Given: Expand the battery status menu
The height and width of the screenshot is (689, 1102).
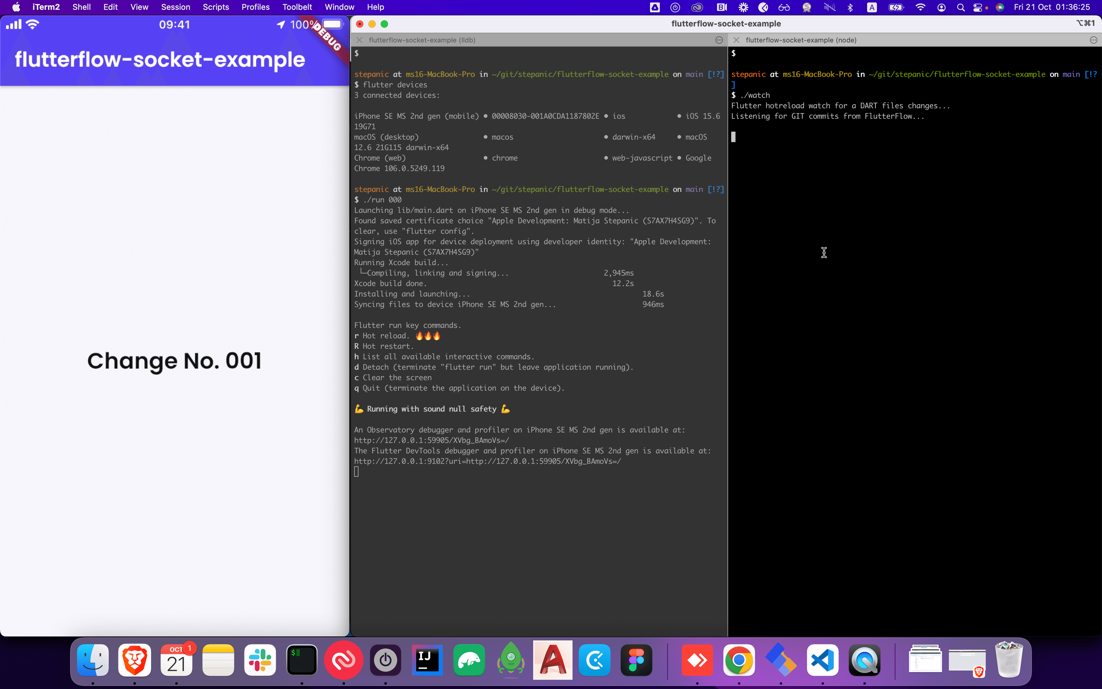Looking at the screenshot, I should [896, 7].
